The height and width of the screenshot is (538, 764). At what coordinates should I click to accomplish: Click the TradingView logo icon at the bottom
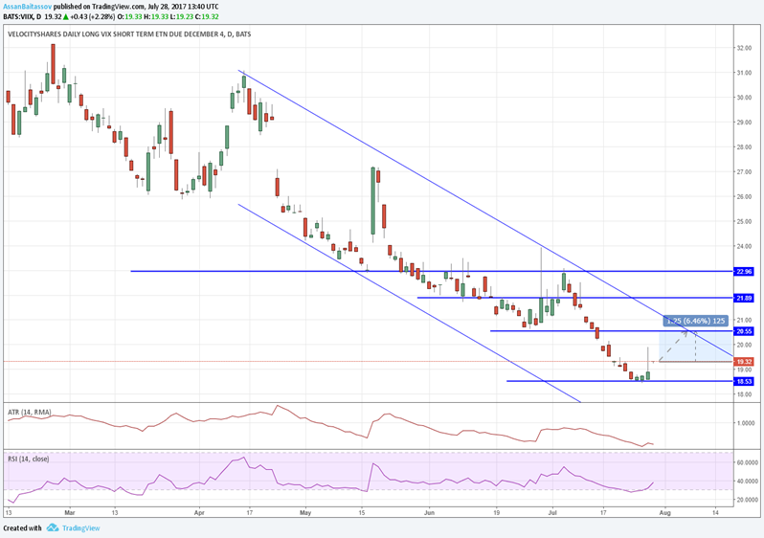pos(53,527)
